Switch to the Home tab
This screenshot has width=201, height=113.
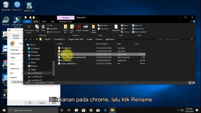coord(35,21)
